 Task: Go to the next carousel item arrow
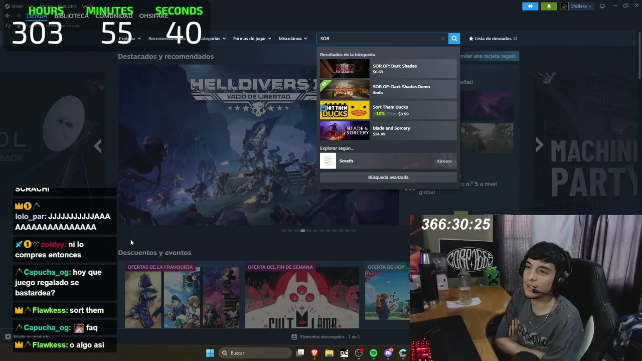[x=539, y=145]
